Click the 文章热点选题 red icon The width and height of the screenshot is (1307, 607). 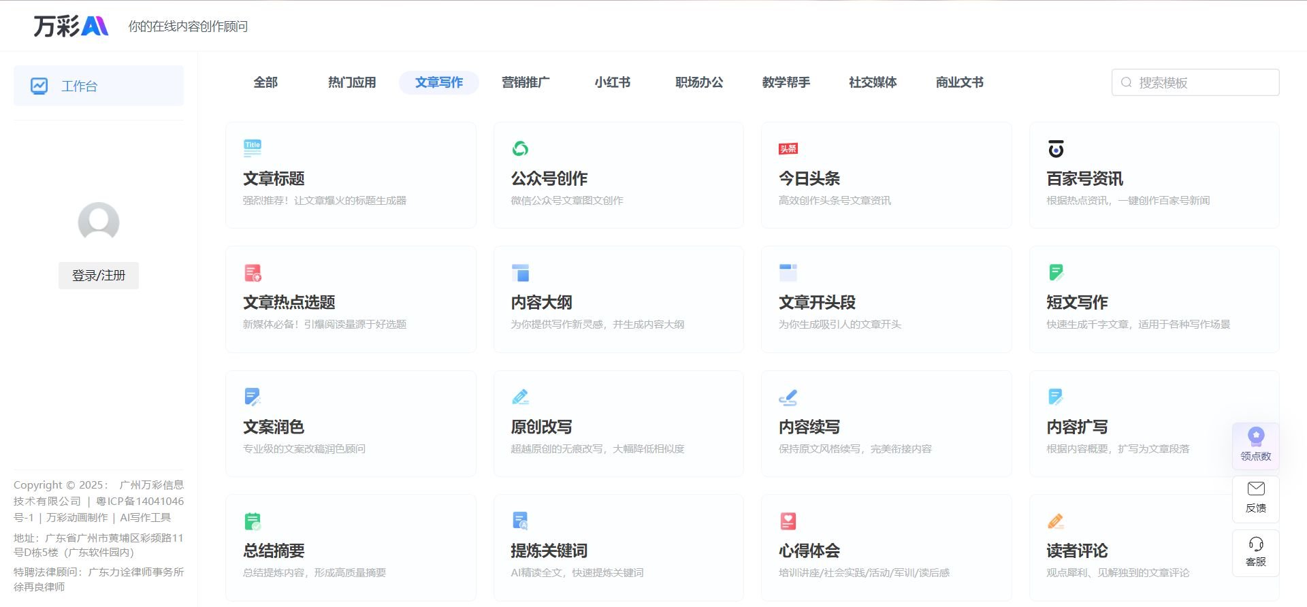click(x=253, y=273)
